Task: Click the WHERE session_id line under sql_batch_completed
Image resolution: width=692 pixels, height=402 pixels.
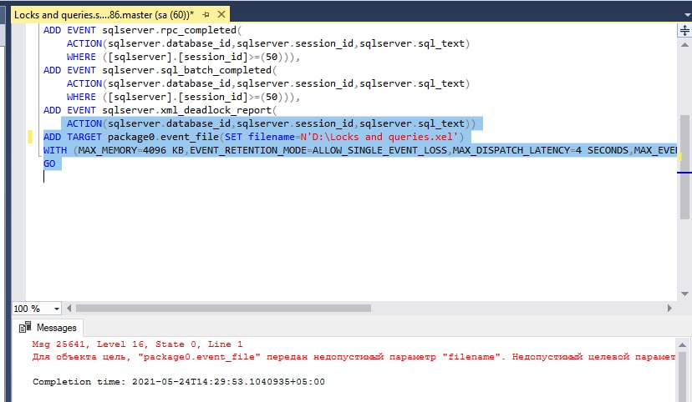Action: (x=183, y=98)
